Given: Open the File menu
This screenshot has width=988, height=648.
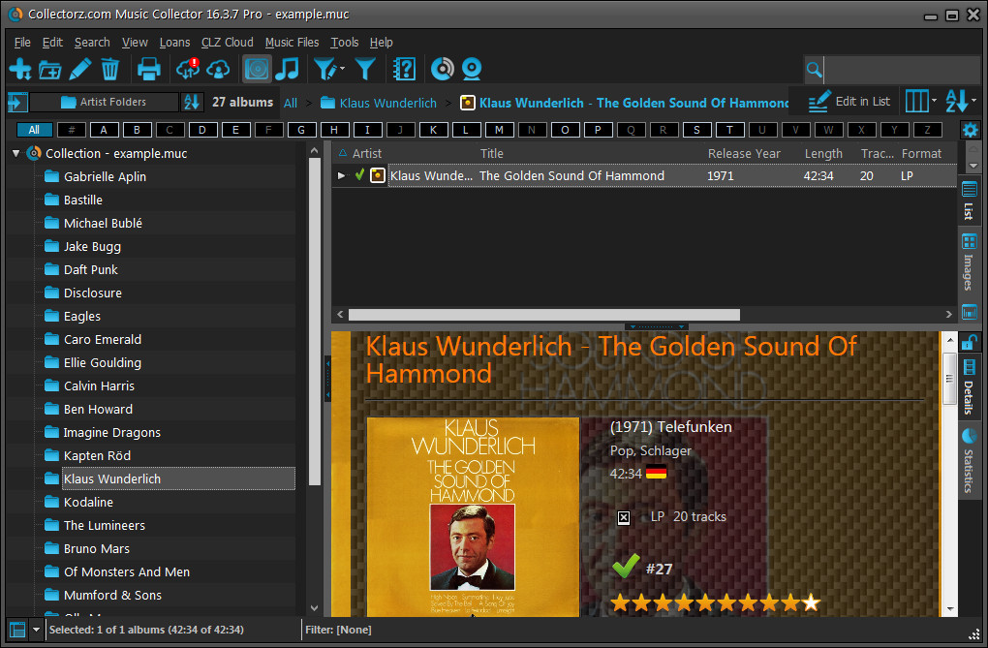Looking at the screenshot, I should [22, 43].
